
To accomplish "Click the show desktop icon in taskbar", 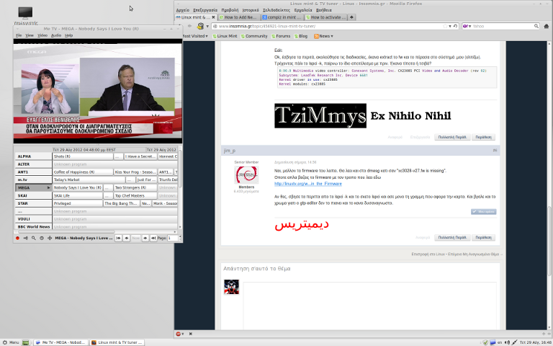I will click(25, 342).
